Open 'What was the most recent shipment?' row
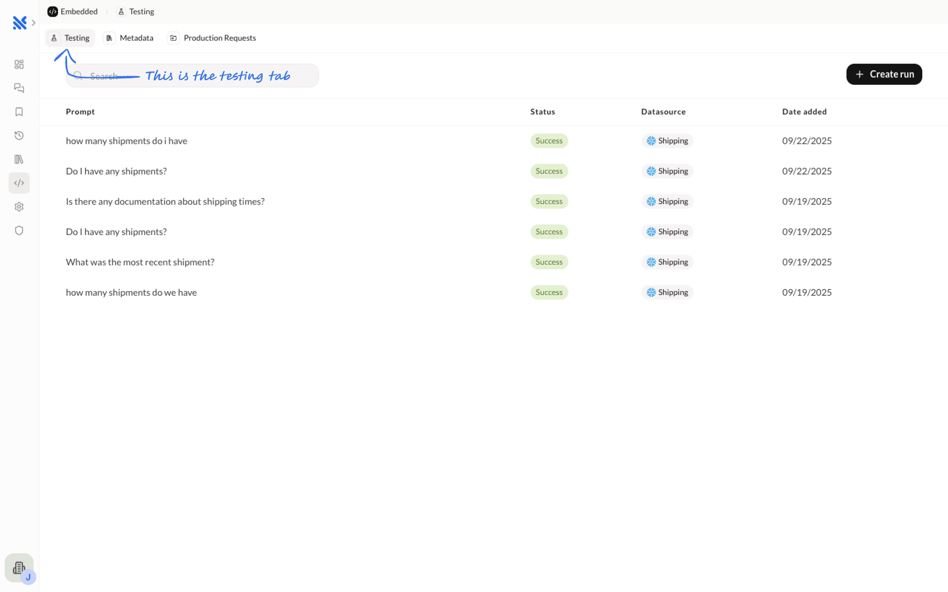 click(140, 262)
